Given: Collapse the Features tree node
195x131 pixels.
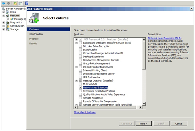Looking at the screenshot, I should [x=3, y=16].
